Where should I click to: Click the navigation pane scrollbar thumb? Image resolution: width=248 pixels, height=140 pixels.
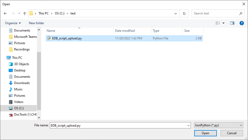pos(39,81)
